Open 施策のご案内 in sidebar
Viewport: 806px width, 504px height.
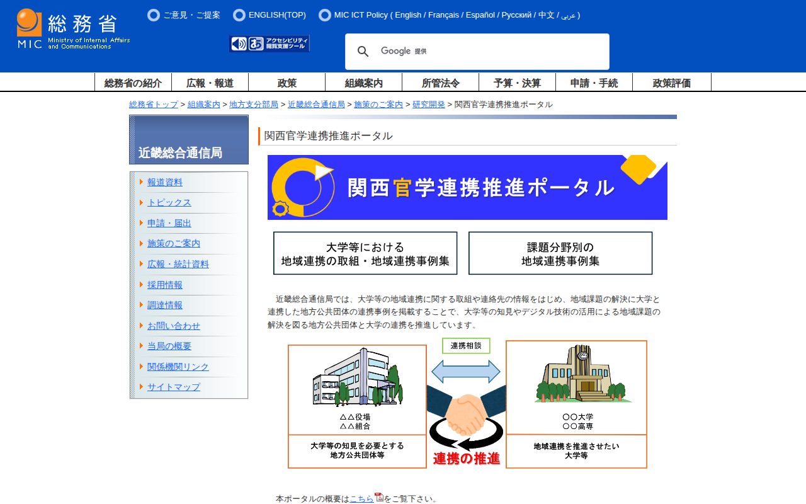point(174,244)
